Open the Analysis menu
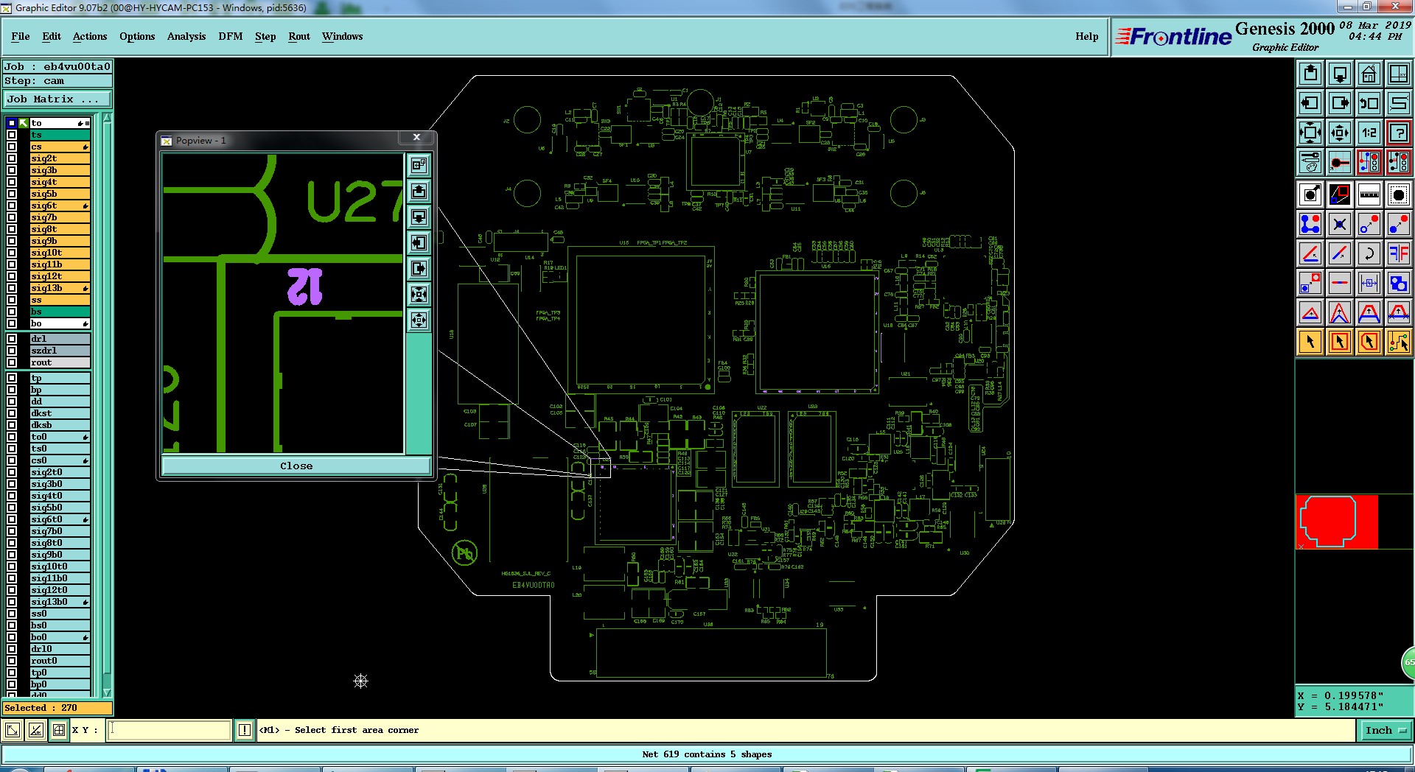This screenshot has height=772, width=1415. 186,36
